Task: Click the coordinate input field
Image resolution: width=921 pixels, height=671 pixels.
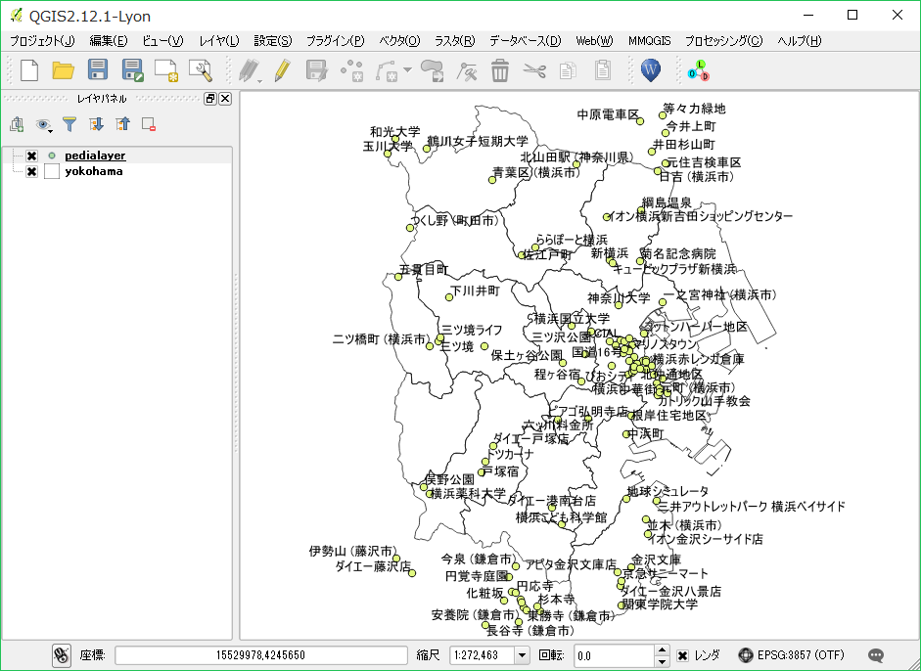Action: coord(260,655)
